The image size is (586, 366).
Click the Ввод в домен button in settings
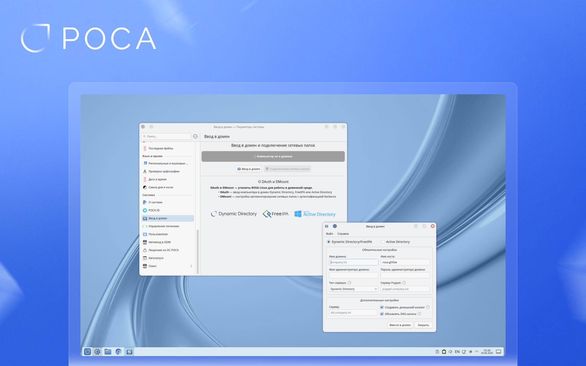point(249,169)
